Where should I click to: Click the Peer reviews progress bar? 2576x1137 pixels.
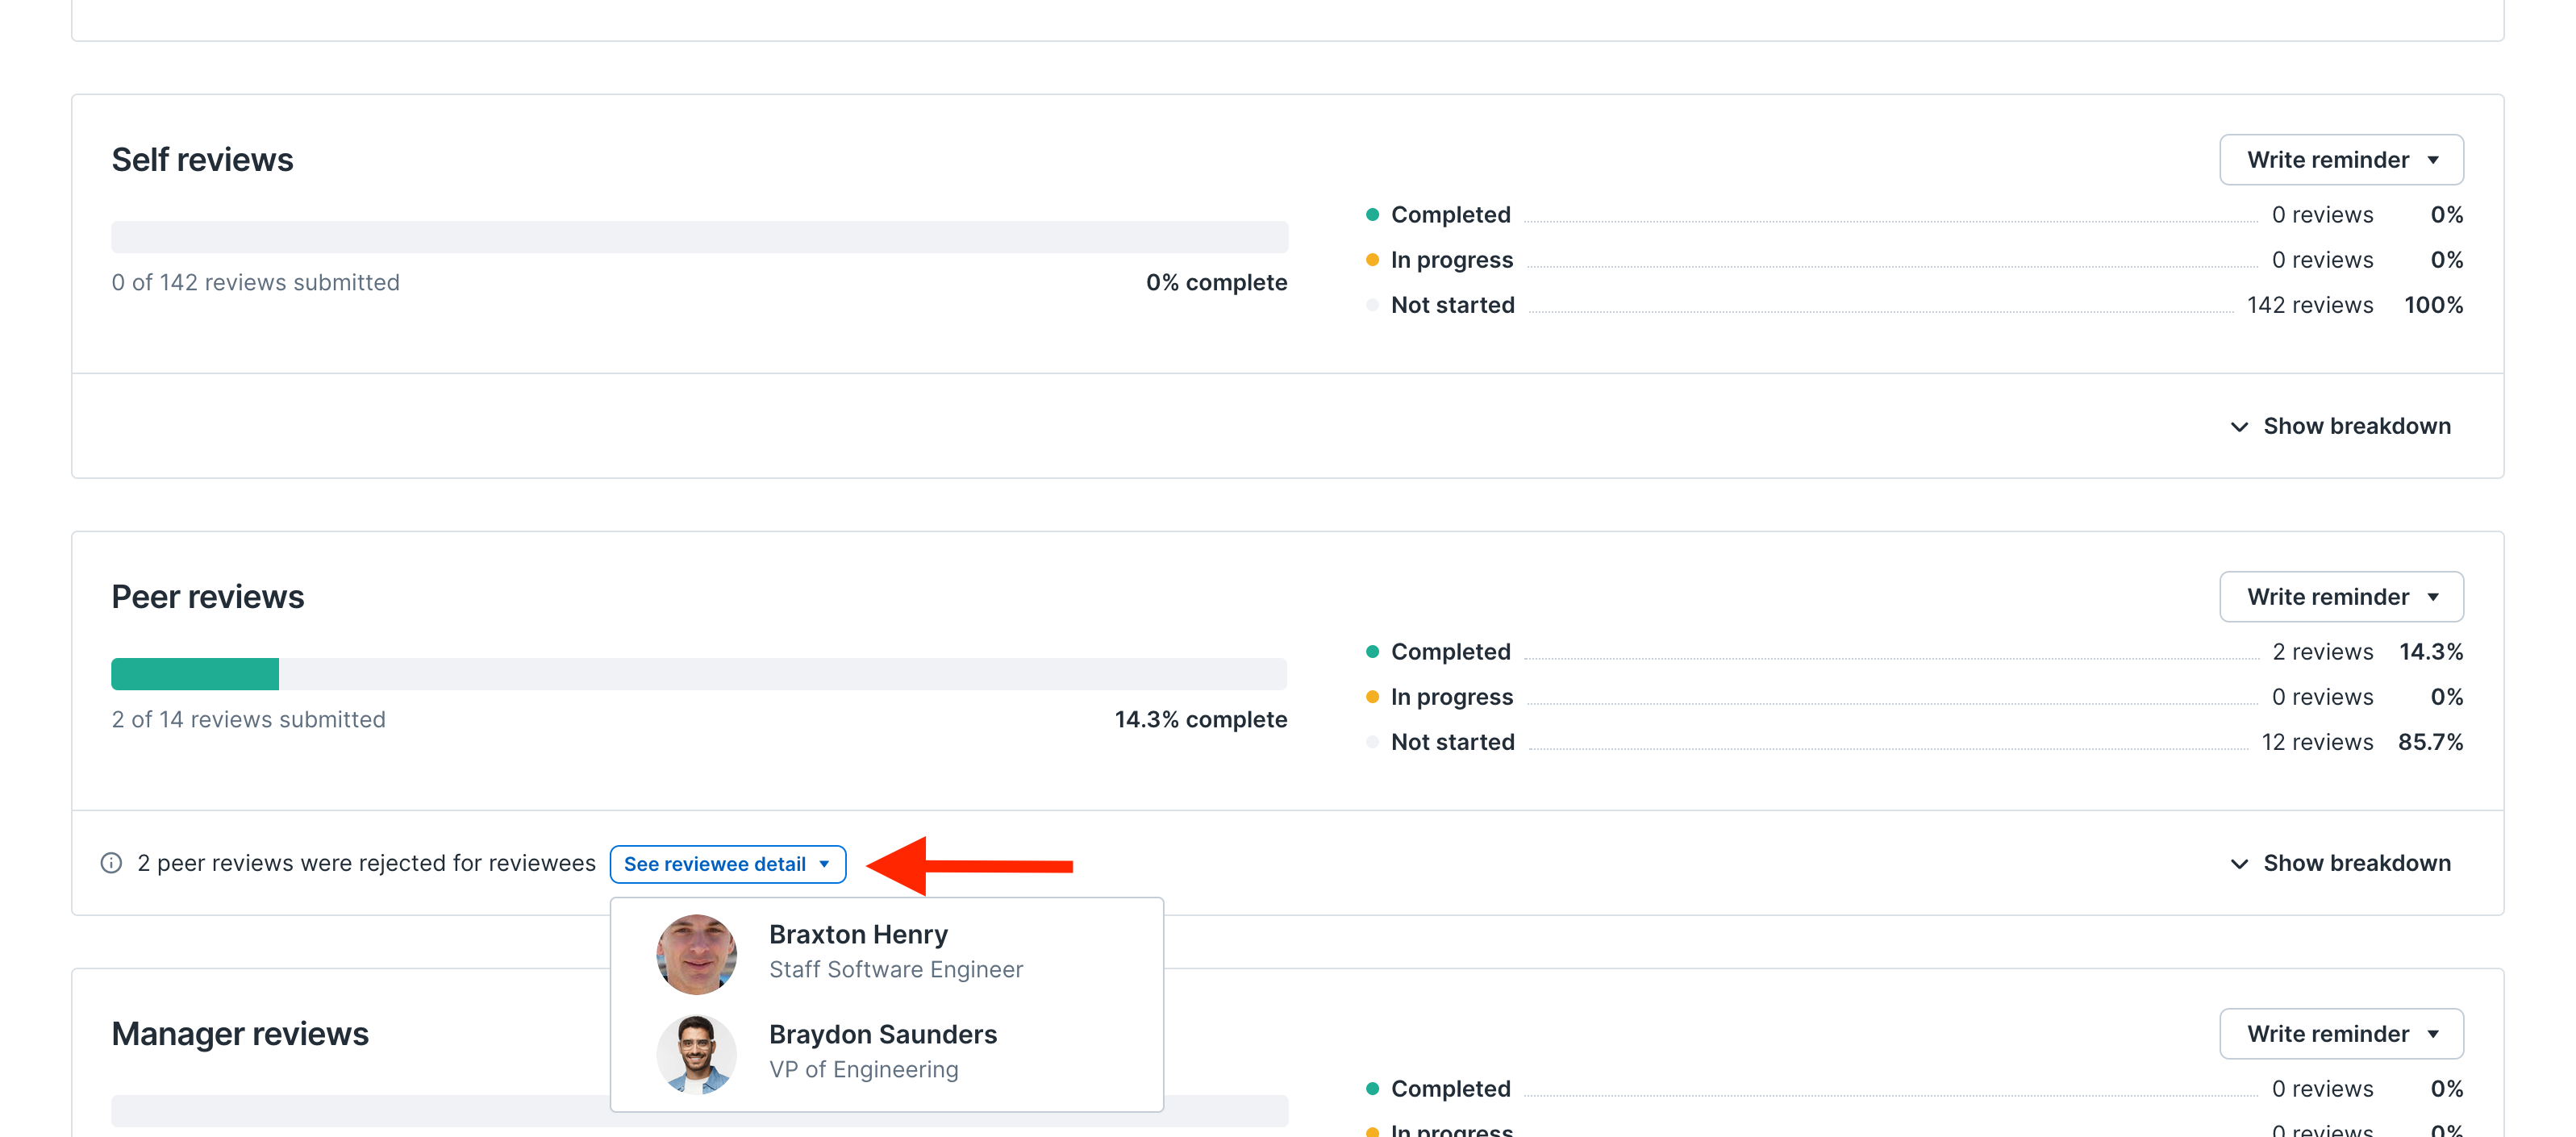pos(699,673)
